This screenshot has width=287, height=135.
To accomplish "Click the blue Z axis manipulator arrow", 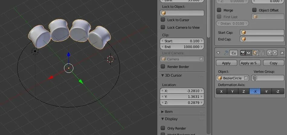I will (69, 54).
